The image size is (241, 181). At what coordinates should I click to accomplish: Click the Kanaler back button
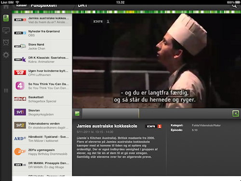pos(21,6)
